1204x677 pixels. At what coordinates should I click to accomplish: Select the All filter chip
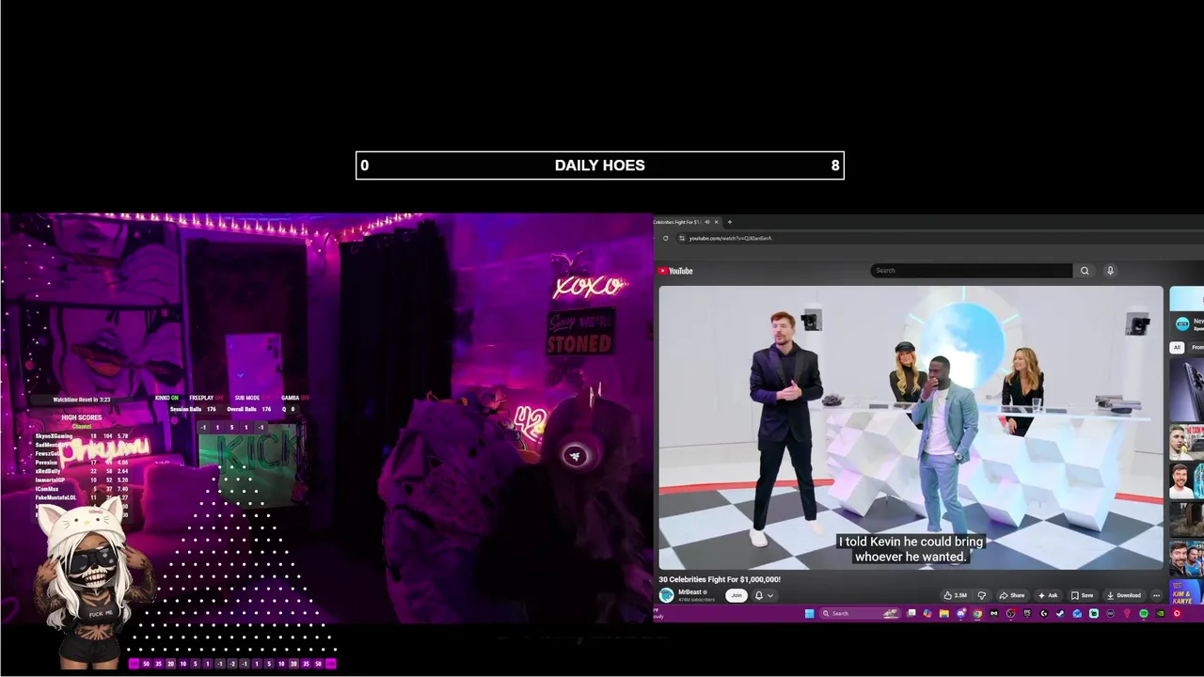(1176, 347)
